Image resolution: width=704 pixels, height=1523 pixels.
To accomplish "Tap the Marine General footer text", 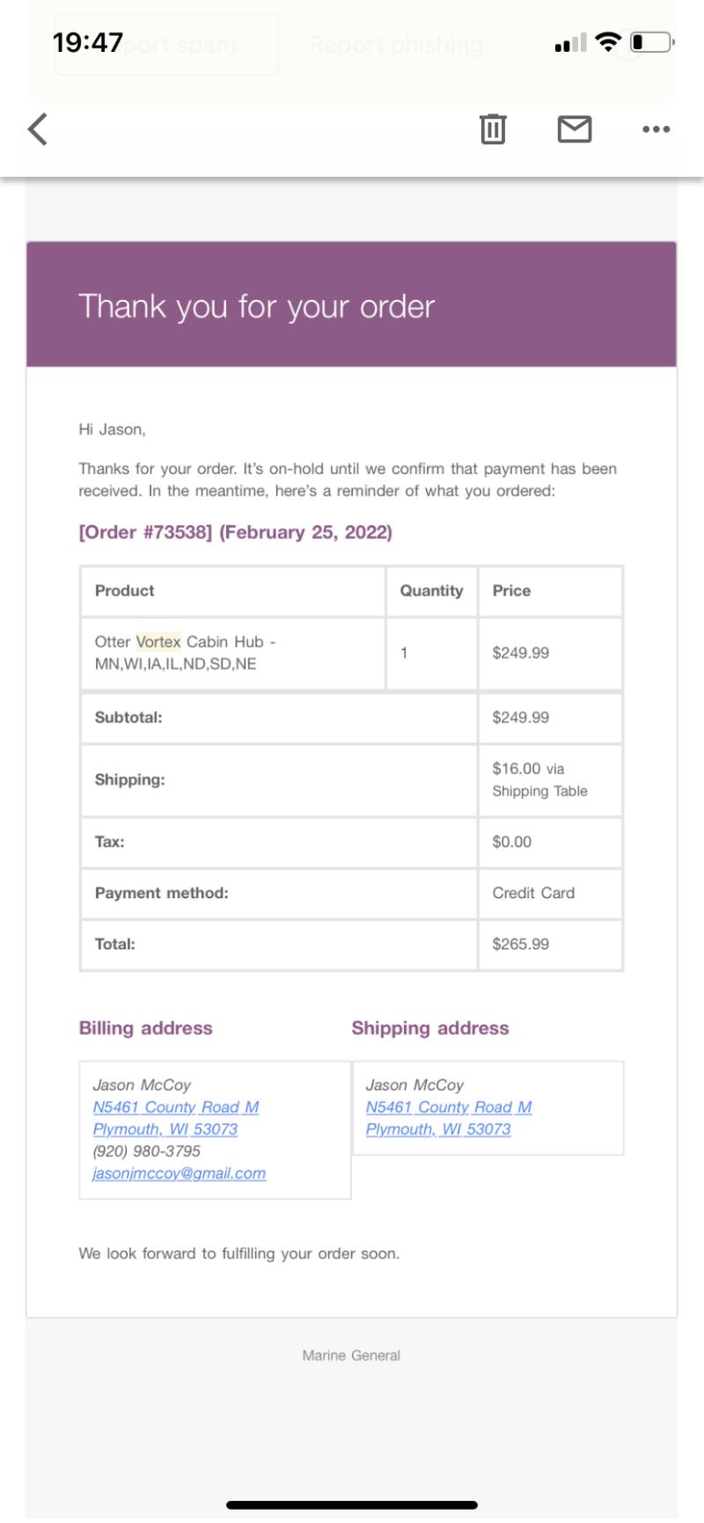I will pyautogui.click(x=351, y=1355).
